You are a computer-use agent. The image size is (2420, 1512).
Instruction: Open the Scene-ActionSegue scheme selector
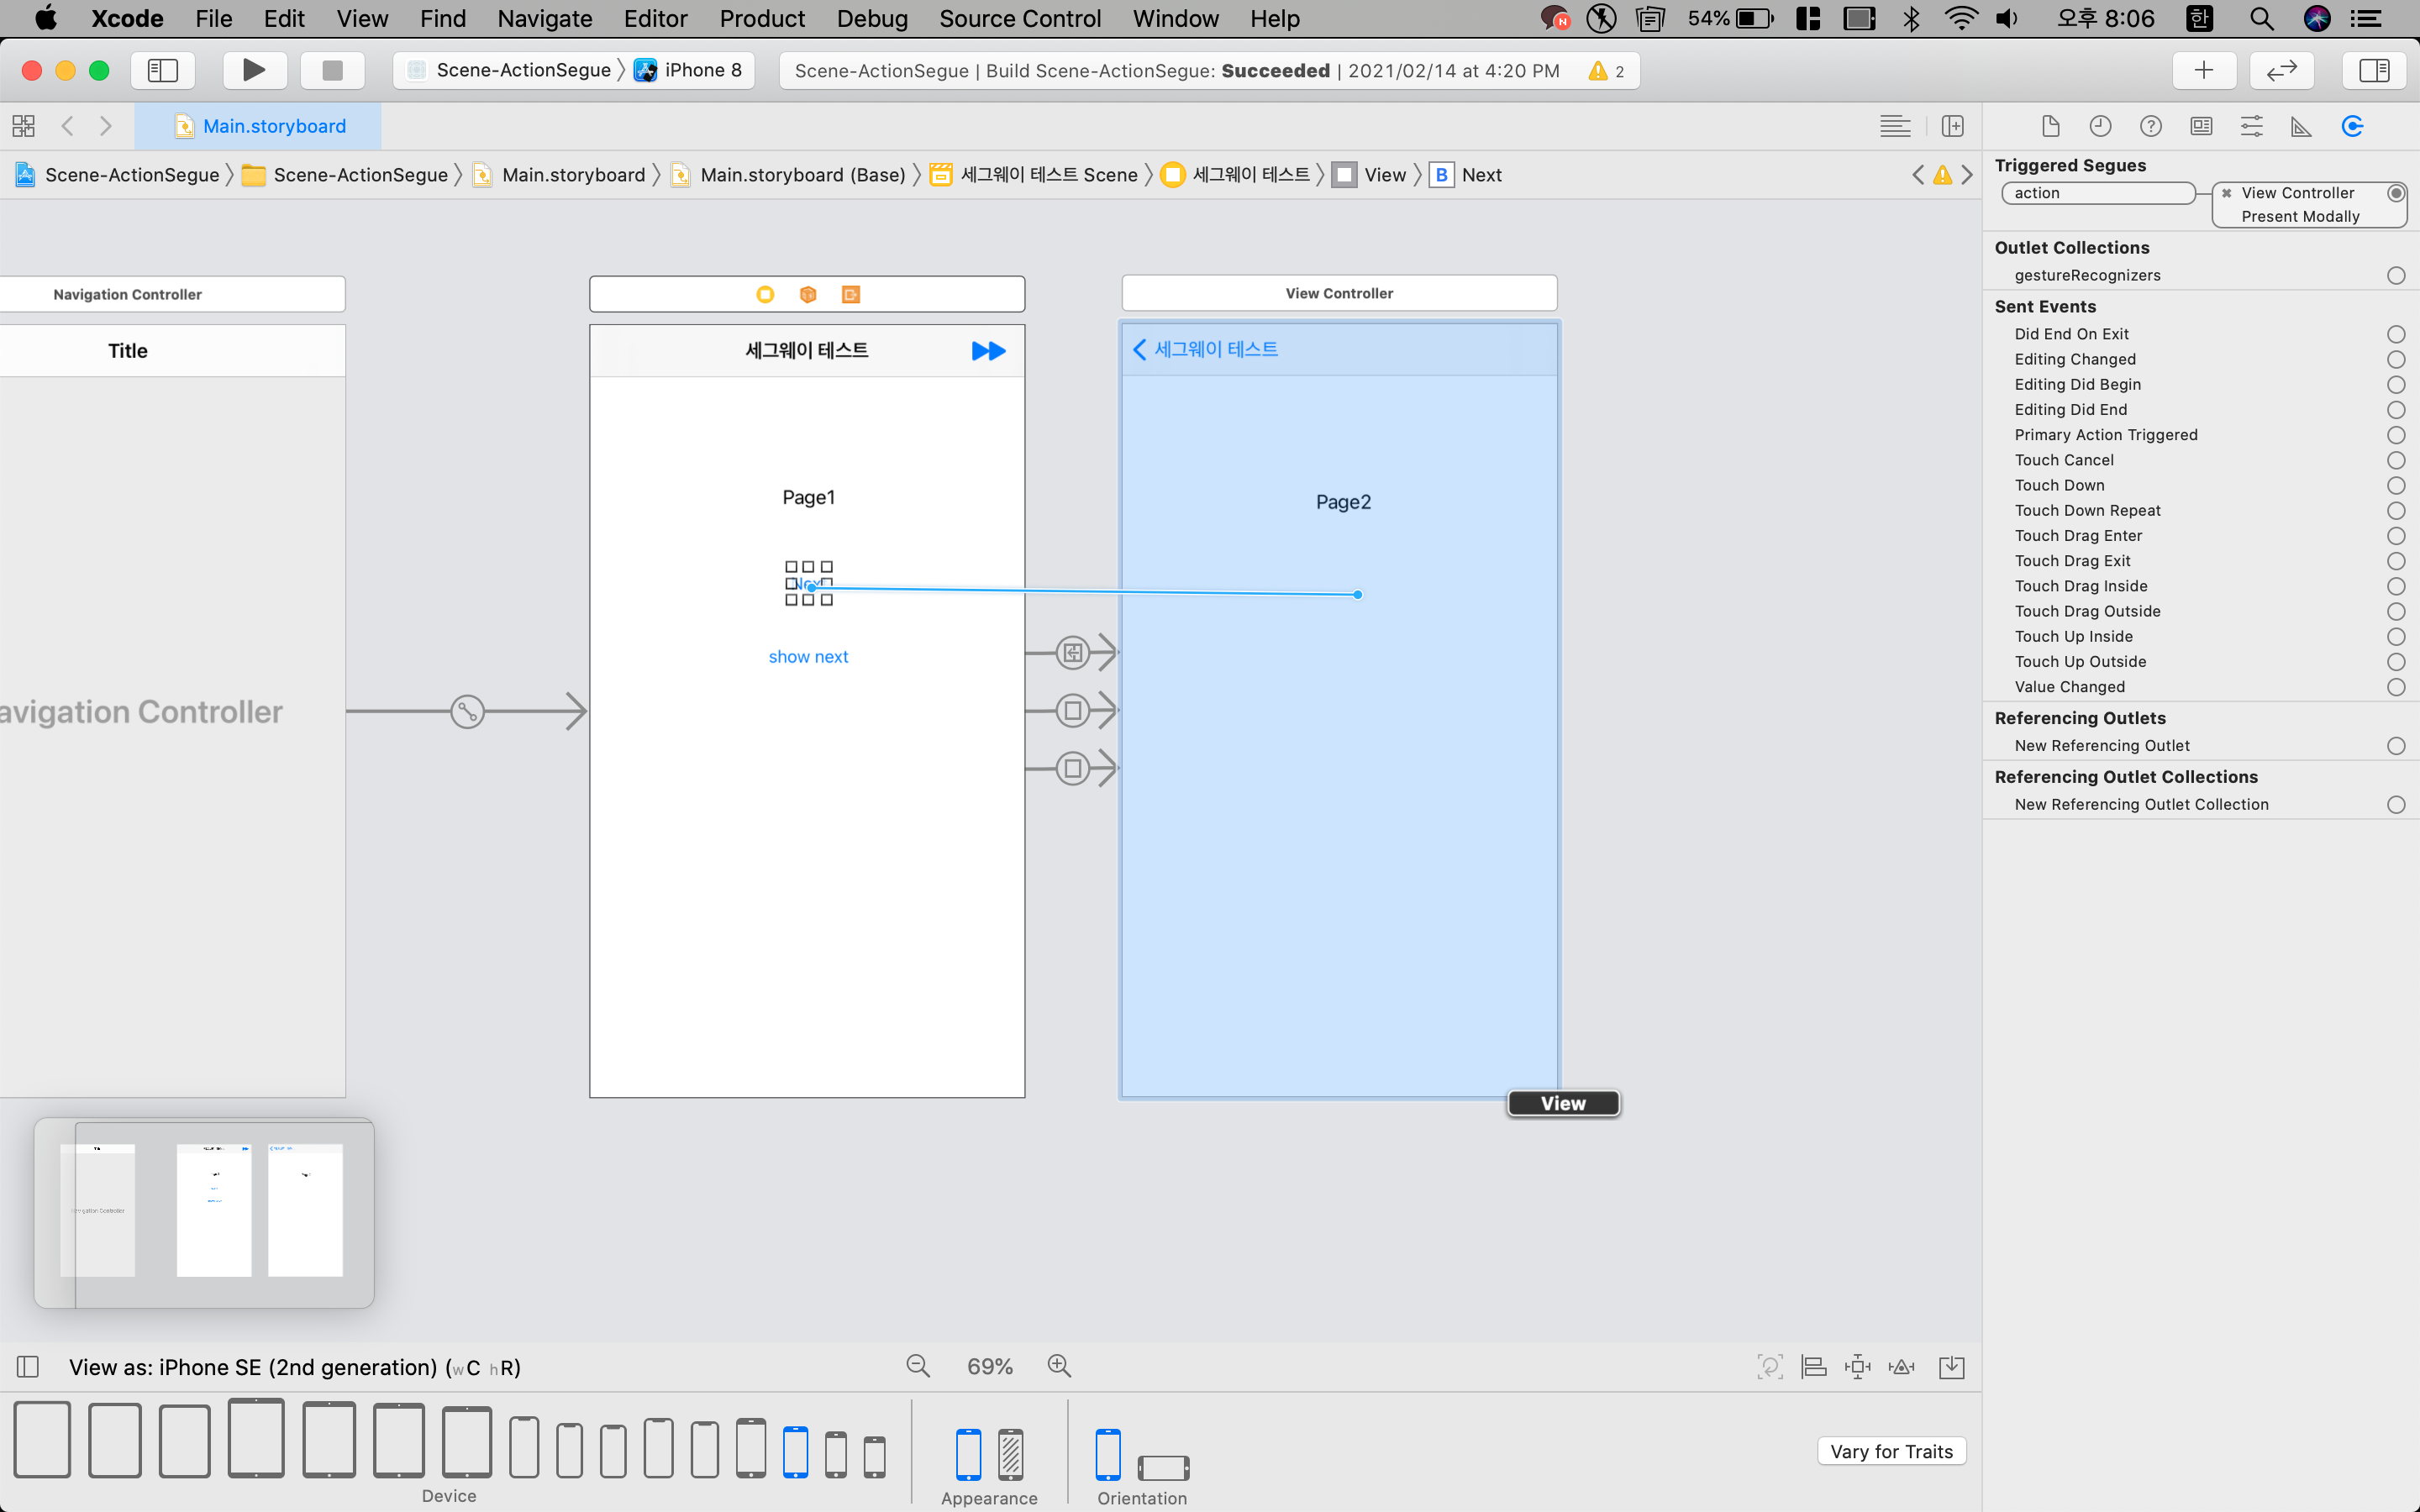click(x=522, y=70)
